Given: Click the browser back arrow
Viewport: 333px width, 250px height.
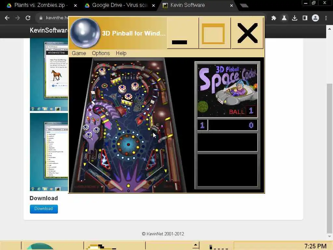Looking at the screenshot, I should tap(7, 18).
